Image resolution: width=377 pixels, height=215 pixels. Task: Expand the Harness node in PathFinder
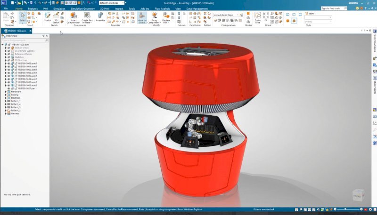click(x=6, y=113)
